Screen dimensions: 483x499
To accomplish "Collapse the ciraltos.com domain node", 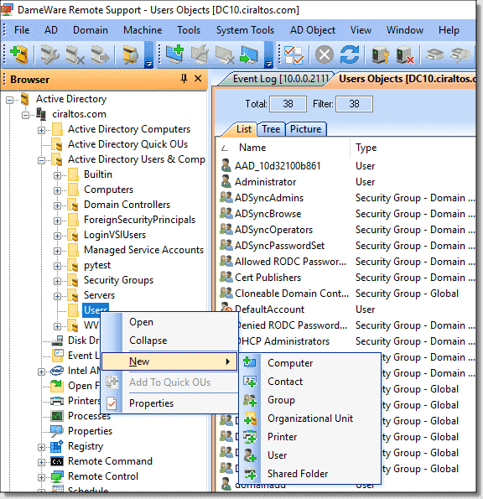I will tap(25, 115).
